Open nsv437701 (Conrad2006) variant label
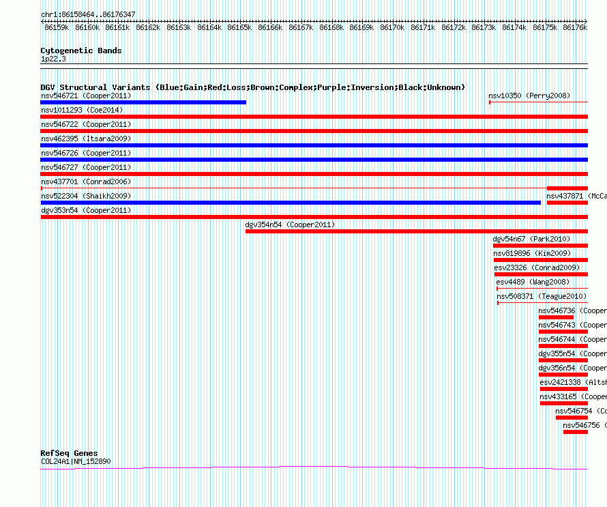This screenshot has width=607, height=507. coord(86,182)
